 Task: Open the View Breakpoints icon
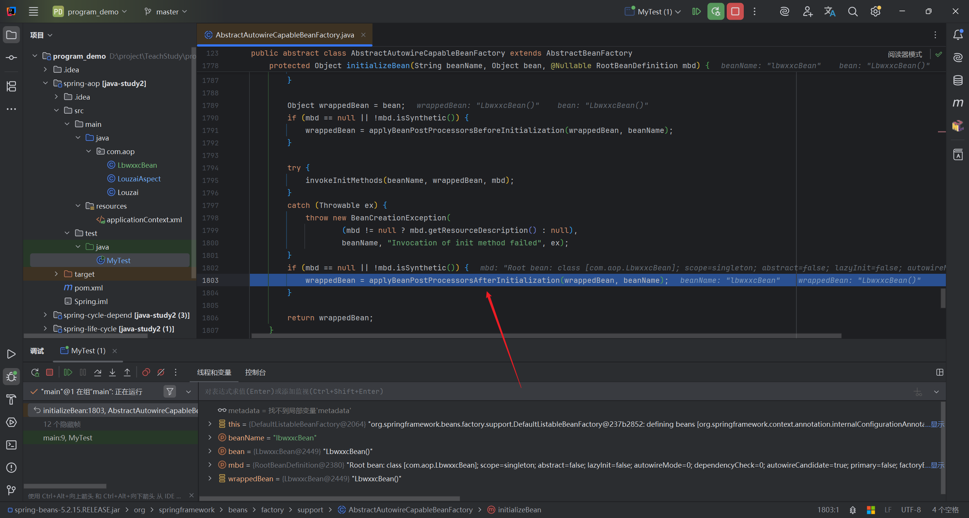[146, 372]
